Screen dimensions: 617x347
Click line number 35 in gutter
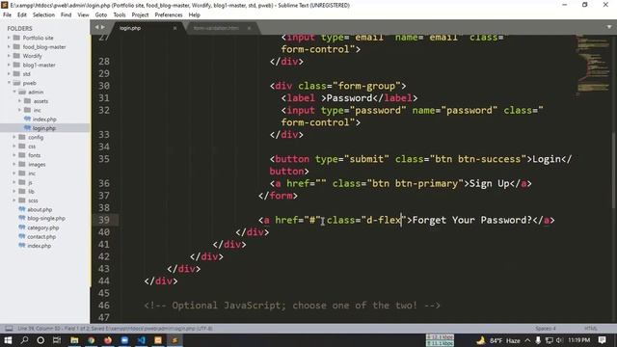(x=104, y=159)
